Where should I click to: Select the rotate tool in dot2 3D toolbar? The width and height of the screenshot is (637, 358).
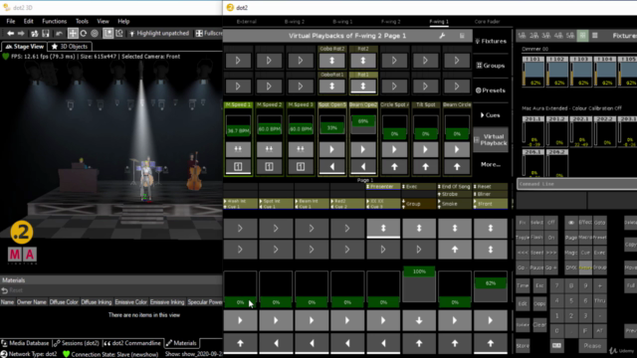tap(84, 33)
